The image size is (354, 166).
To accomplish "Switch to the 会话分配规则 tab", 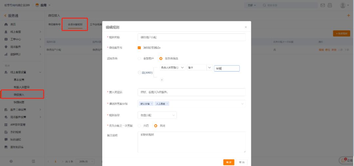I will click(75, 25).
